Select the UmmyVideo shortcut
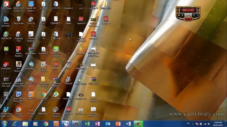 point(6,66)
